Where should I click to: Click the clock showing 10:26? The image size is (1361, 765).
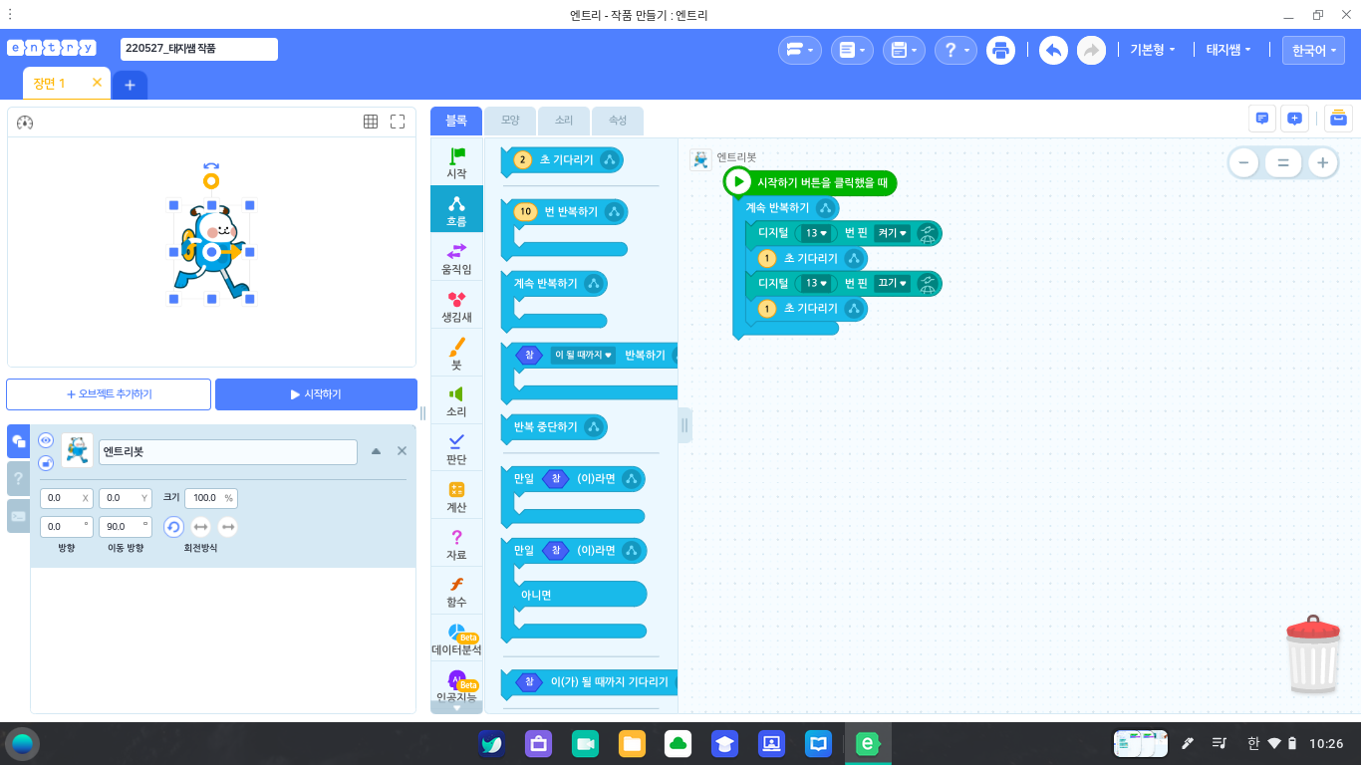click(x=1326, y=743)
